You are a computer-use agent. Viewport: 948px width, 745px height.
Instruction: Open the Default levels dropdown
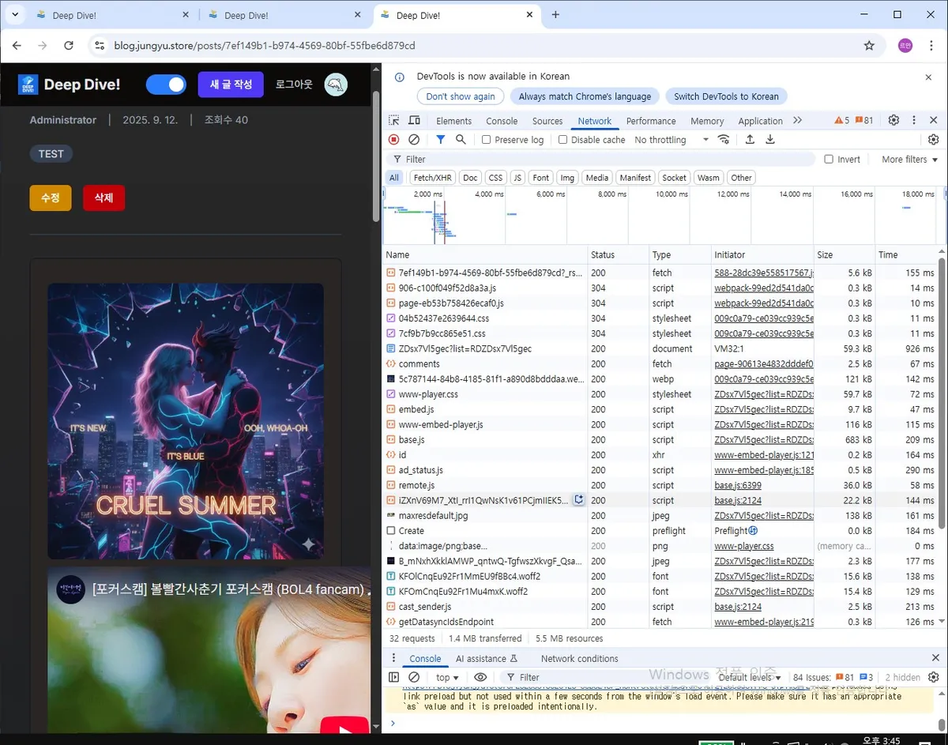pos(747,677)
